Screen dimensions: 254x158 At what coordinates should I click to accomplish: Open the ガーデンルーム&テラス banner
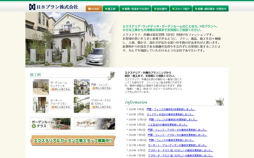click(50, 124)
